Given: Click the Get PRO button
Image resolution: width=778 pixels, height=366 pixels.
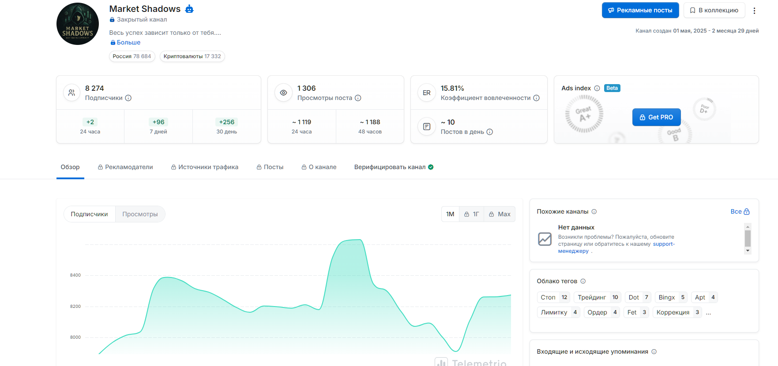Looking at the screenshot, I should click(x=657, y=117).
